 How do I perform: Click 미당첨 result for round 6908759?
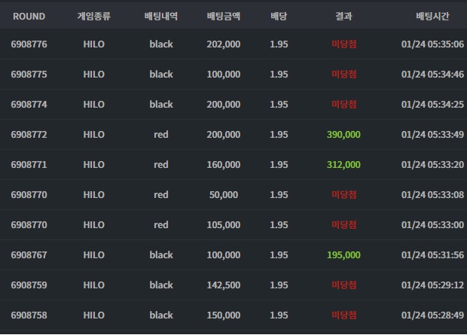(x=343, y=285)
